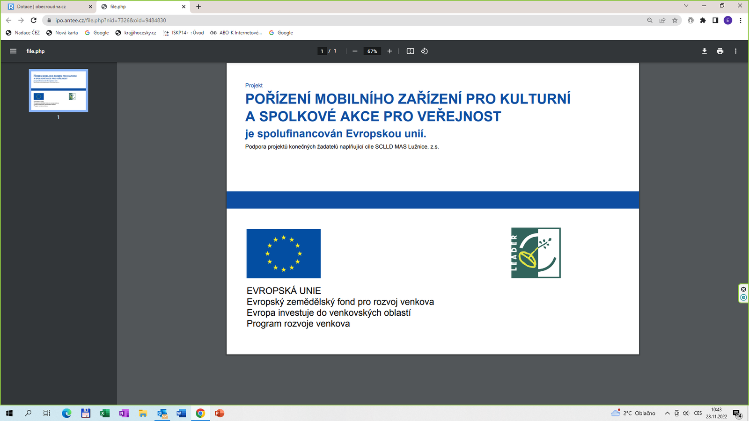Reload the current page

pos(34,20)
